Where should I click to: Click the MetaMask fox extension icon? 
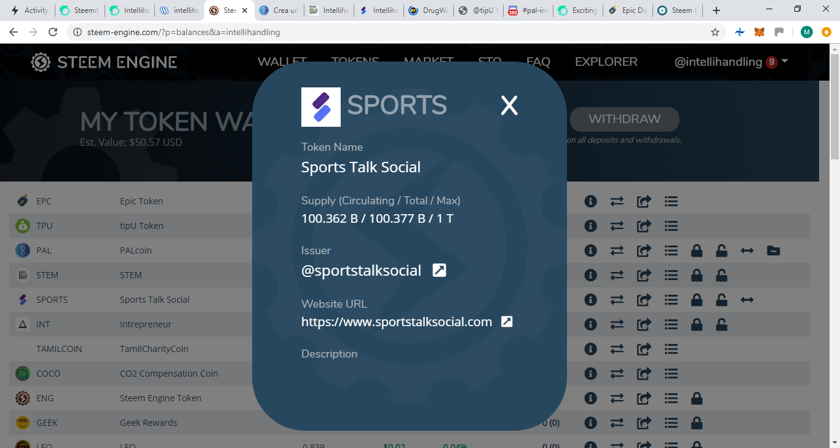759,32
